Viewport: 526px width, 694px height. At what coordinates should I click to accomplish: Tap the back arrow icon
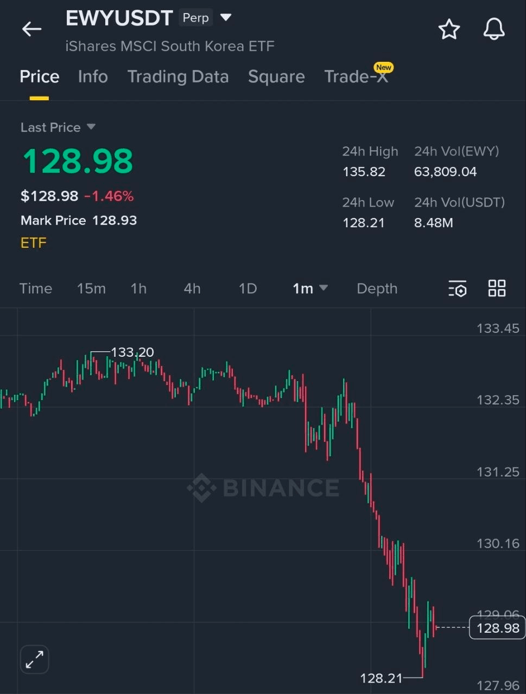pyautogui.click(x=31, y=29)
